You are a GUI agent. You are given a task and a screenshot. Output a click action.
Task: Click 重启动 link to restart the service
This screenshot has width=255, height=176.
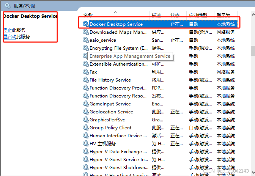click(x=10, y=37)
